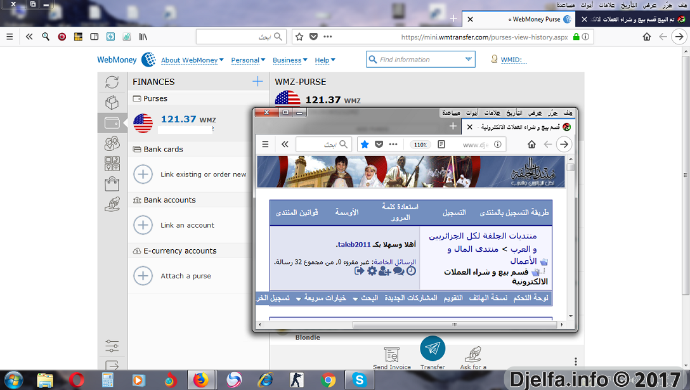The image size is (690, 390).
Task: Open reader view icon in the forum window
Action: [x=441, y=145]
